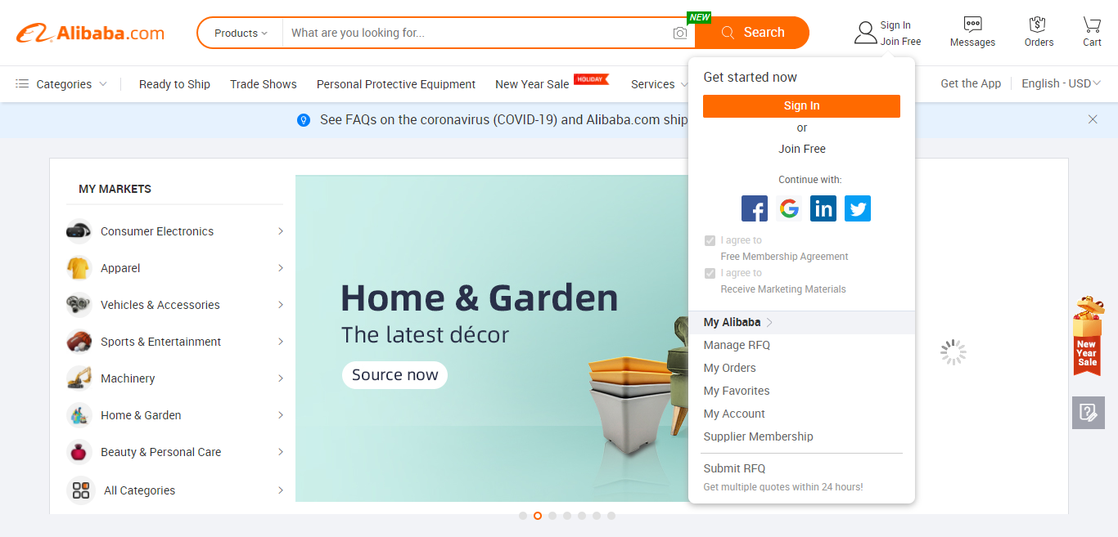Open the English - USD language selector
This screenshot has width=1118, height=537.
pos(1061,83)
